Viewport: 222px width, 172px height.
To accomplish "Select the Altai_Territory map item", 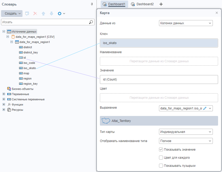I will 159,121.
